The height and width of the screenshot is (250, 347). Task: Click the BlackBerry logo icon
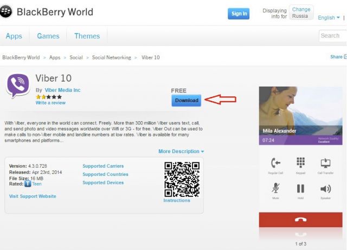click(6, 12)
